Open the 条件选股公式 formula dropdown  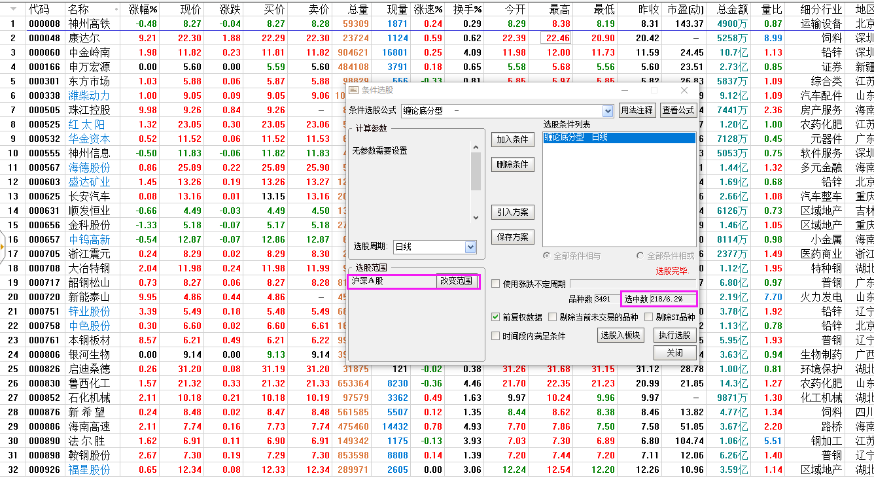pos(608,111)
